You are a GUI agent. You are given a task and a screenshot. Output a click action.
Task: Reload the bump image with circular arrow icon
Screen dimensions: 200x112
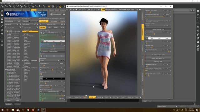[x=41, y=91]
